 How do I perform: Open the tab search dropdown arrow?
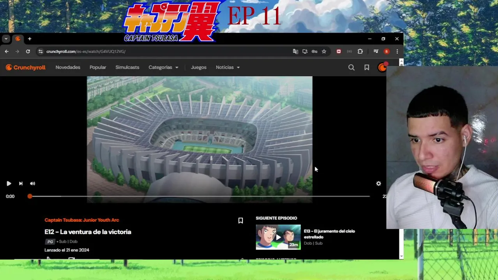point(6,39)
